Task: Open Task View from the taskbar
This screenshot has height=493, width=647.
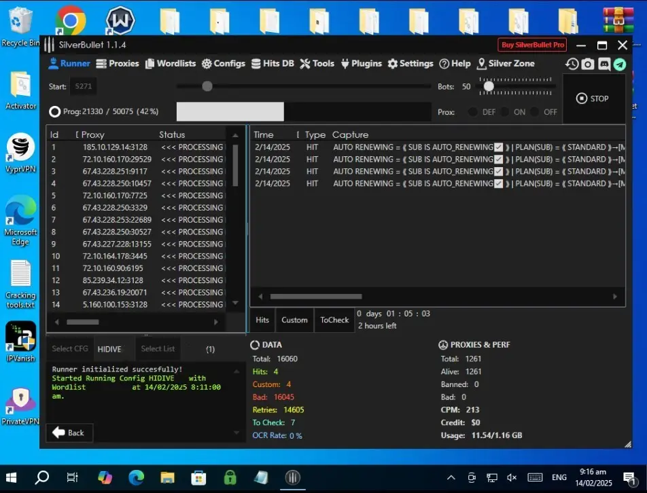Action: pyautogui.click(x=72, y=478)
